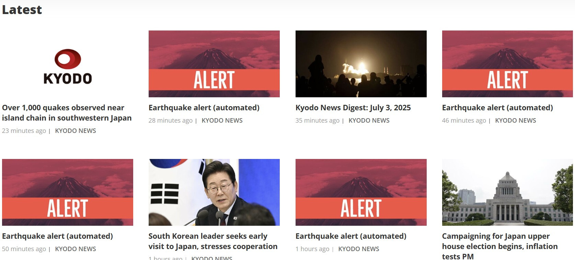Viewport: 575px width, 260px height.
Task: Open 'South Korean leader seeks early visit' headline
Action: pos(213,241)
